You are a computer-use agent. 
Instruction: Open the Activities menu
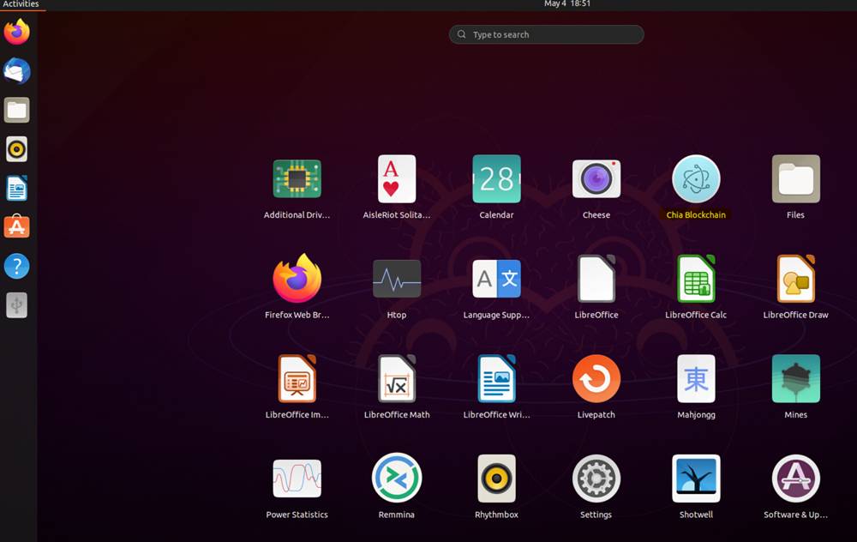[x=21, y=4]
